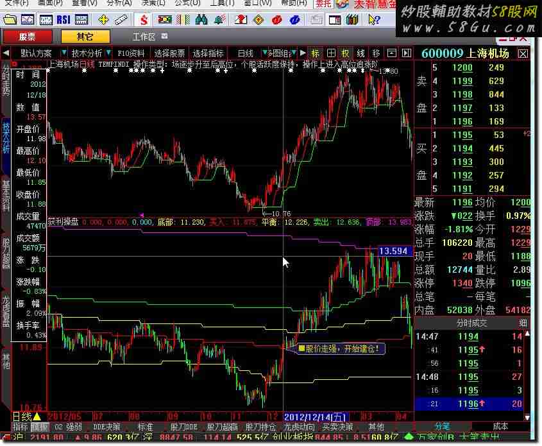Open the 分时走势 side tab
This screenshot has width=542, height=446.
6,81
